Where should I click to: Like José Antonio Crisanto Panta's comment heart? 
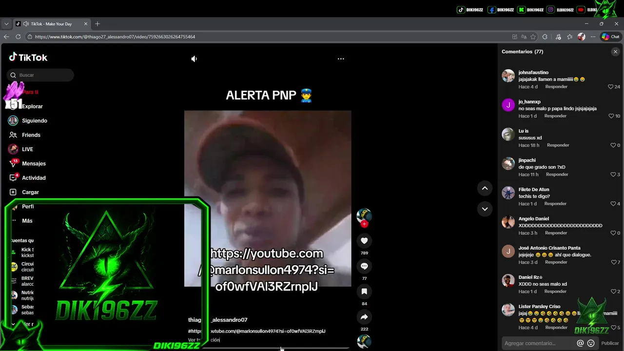(613, 262)
